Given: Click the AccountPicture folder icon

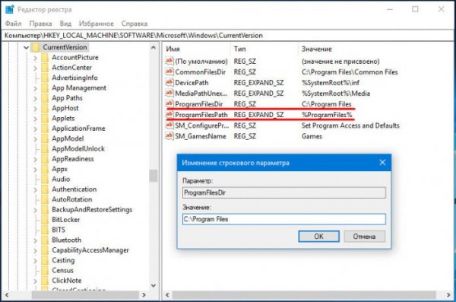Looking at the screenshot, I should point(45,57).
